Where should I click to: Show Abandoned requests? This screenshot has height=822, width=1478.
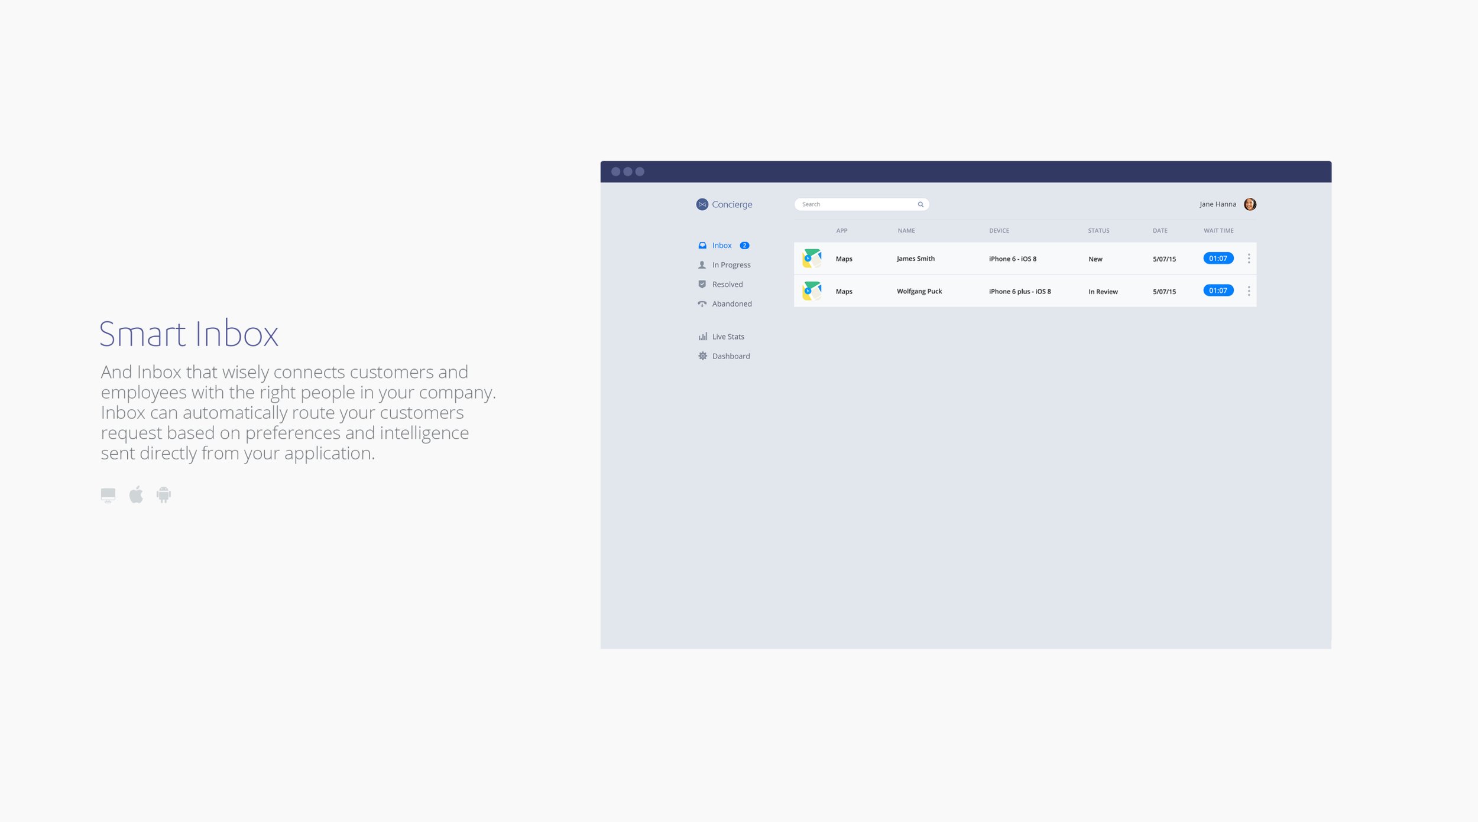click(731, 304)
